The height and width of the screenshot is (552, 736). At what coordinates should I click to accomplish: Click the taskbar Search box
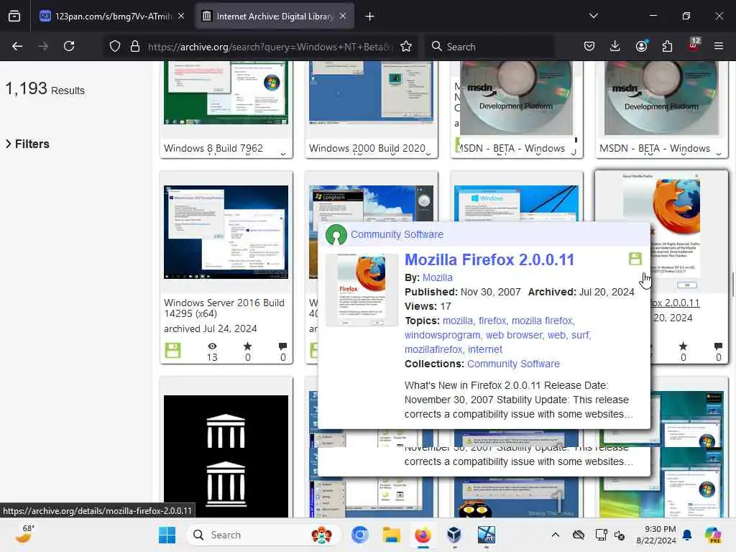[x=264, y=535]
